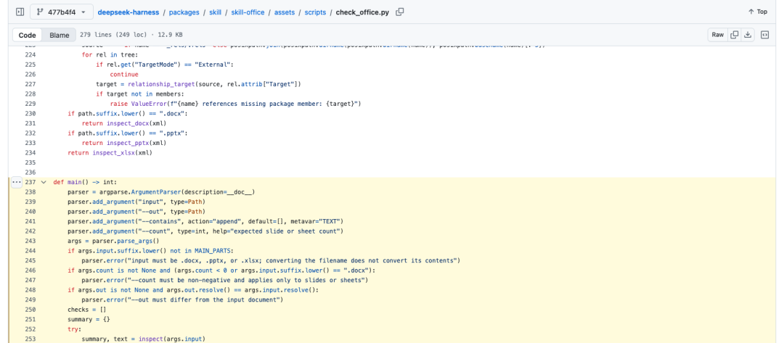Select line number 225

[30, 65]
